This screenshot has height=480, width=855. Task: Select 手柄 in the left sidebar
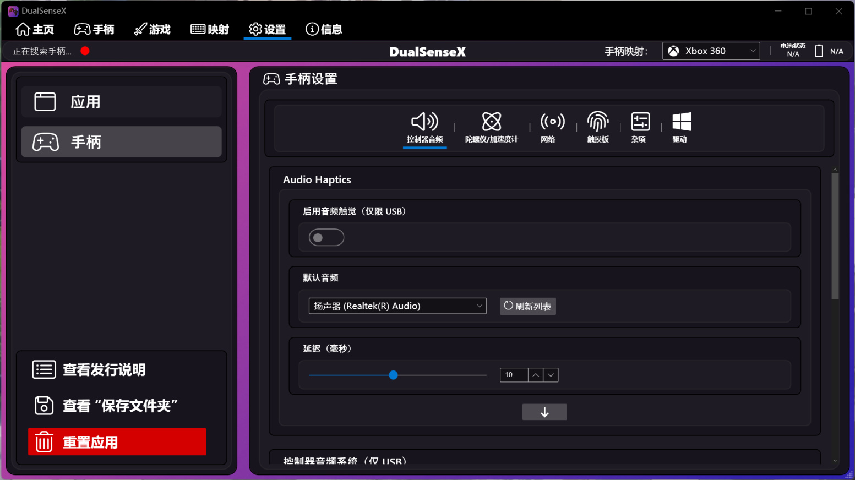pyautogui.click(x=122, y=142)
